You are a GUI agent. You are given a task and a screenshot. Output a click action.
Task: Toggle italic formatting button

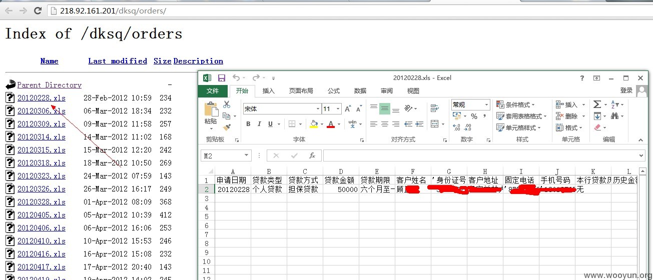259,124
